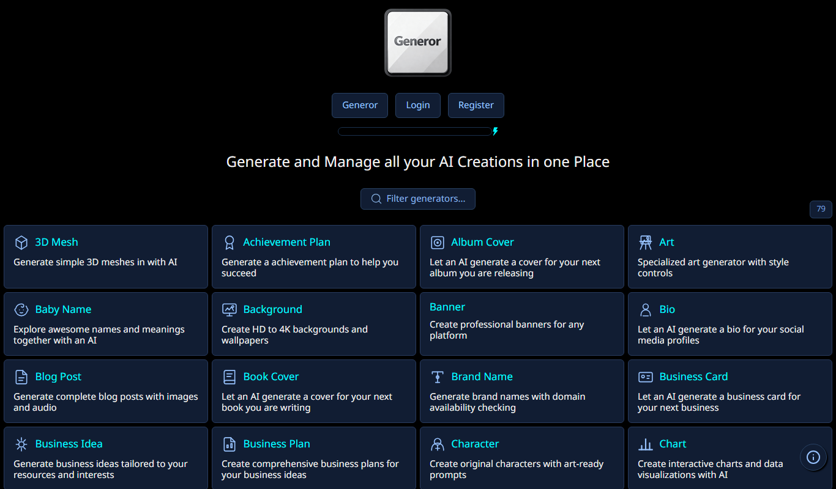The image size is (836, 489).
Task: Click the Generor logo image
Action: (418, 43)
